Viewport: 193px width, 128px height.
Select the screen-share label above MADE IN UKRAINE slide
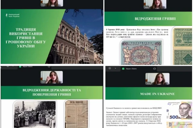pos(132,68)
